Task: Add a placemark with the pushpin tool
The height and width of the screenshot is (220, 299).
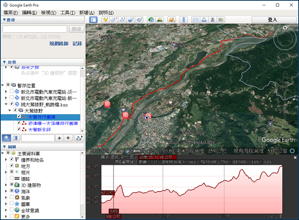Action: click(105, 20)
